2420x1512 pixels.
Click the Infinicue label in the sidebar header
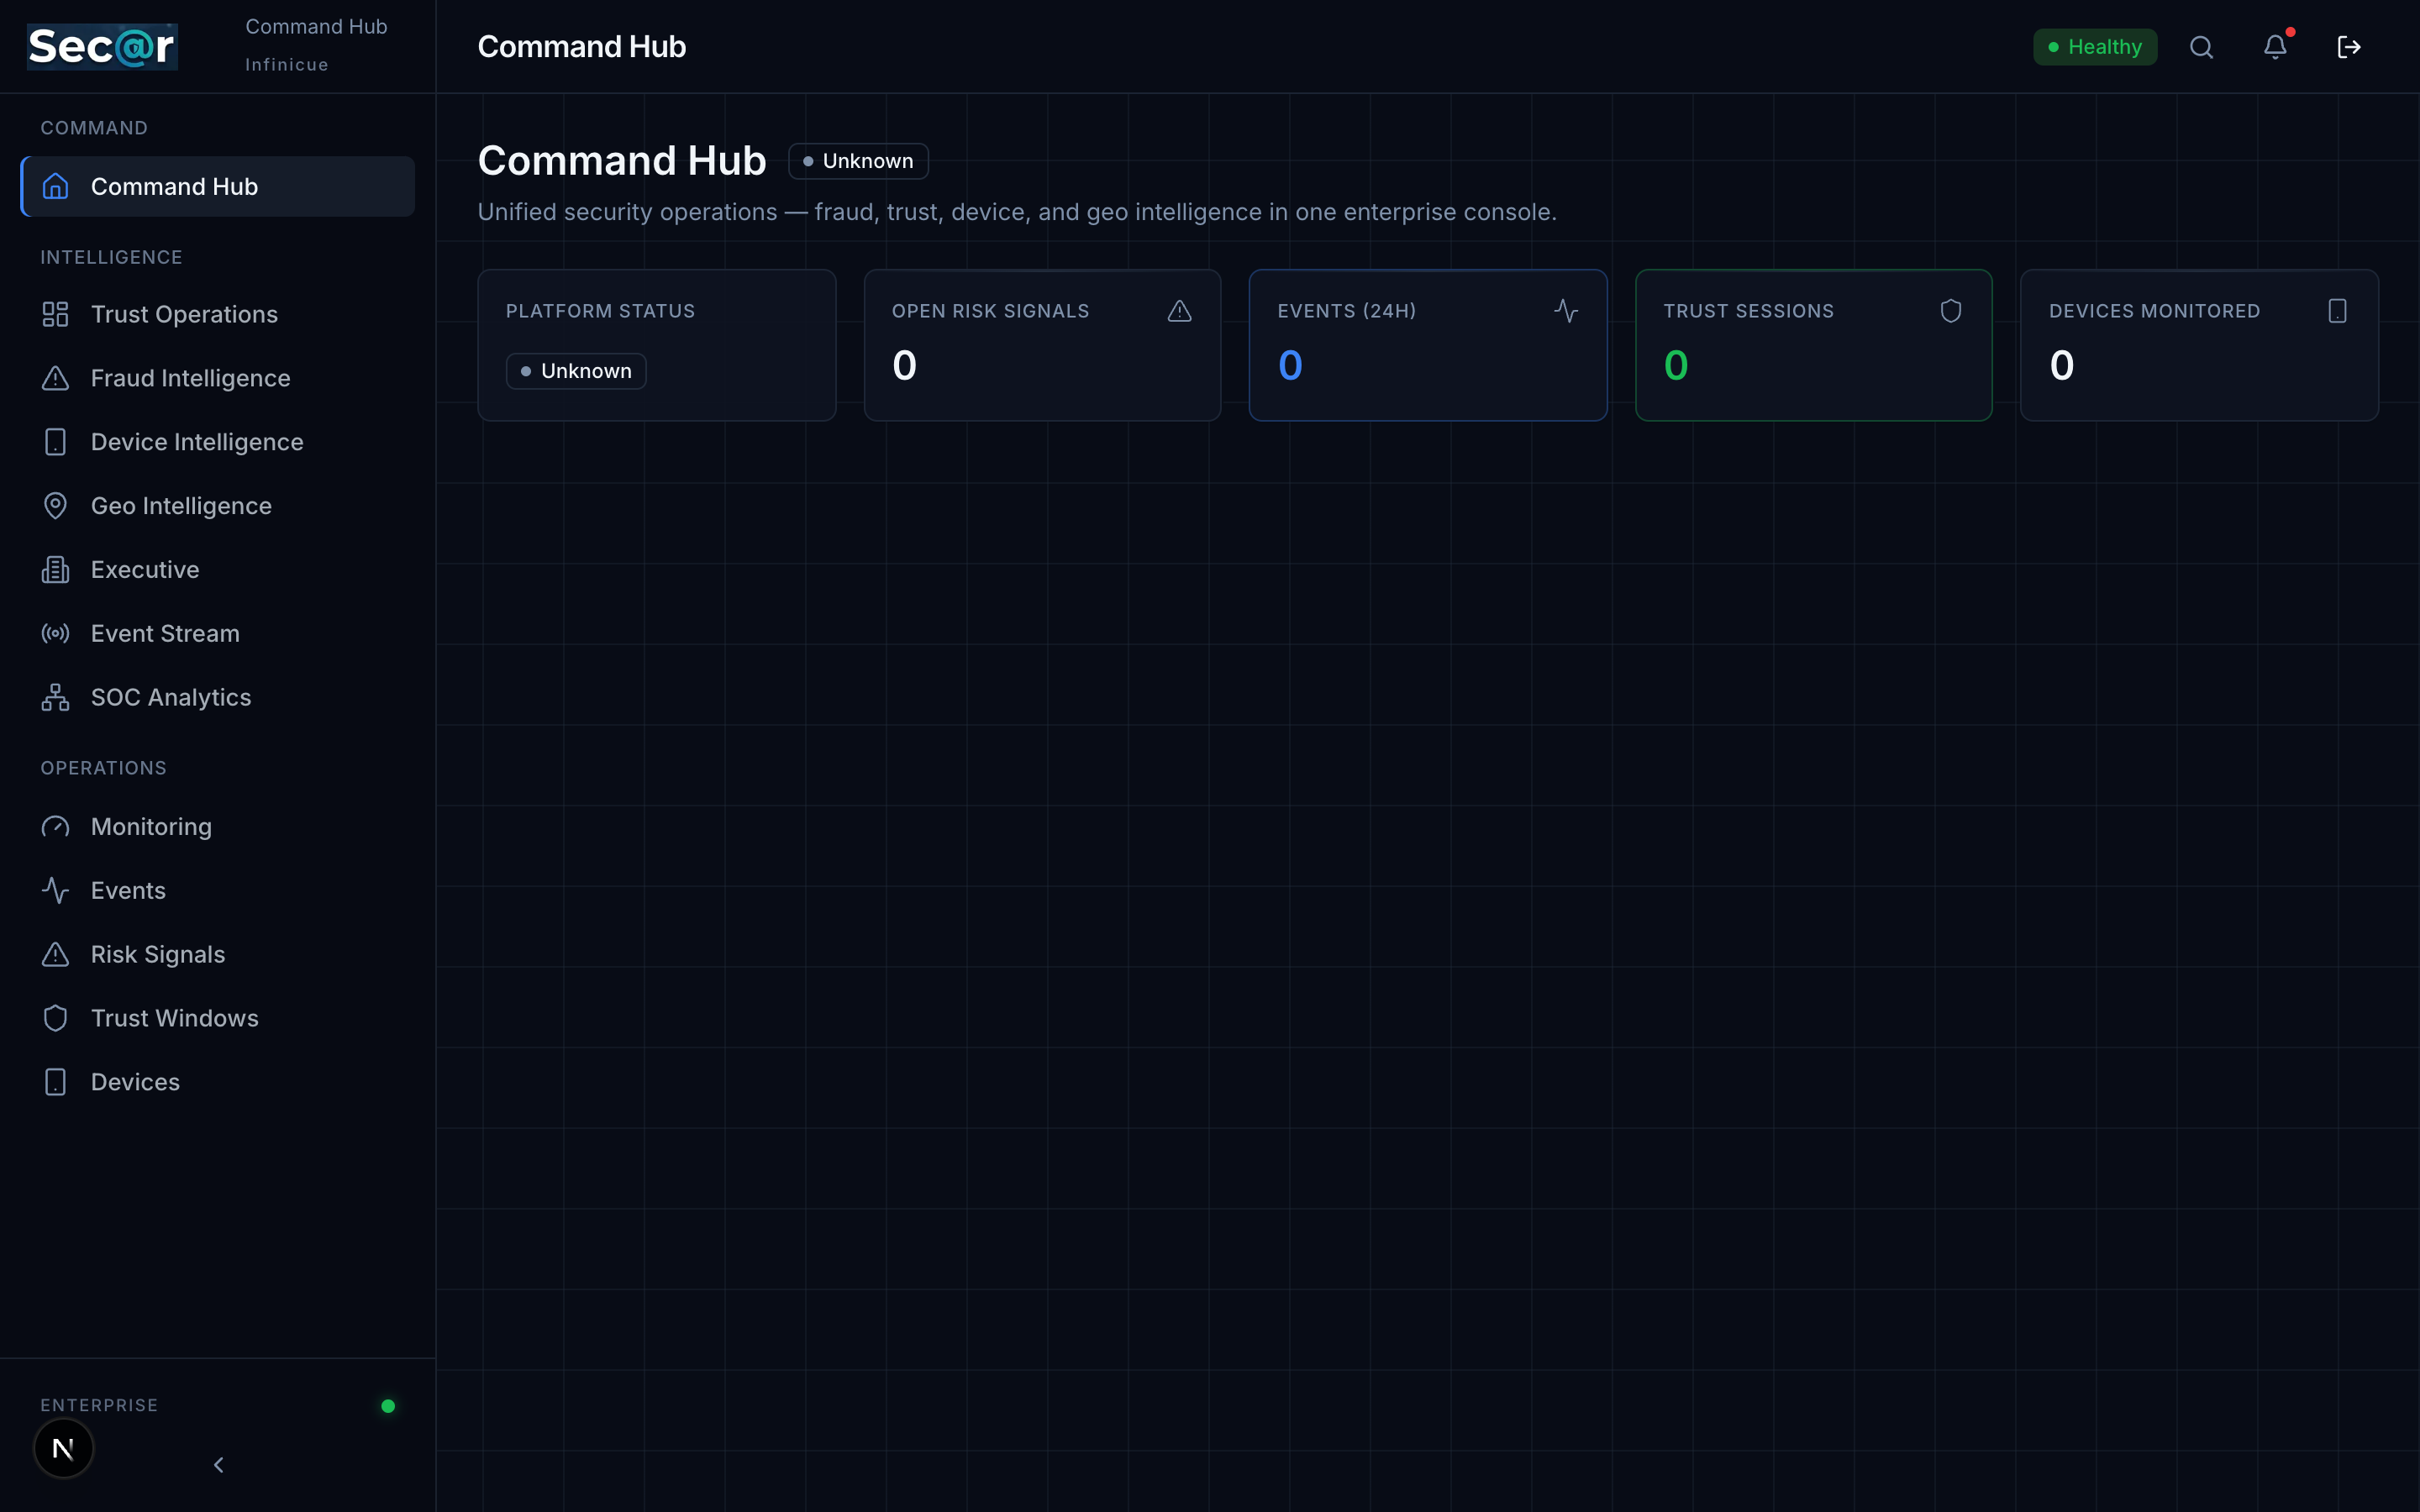coord(287,65)
